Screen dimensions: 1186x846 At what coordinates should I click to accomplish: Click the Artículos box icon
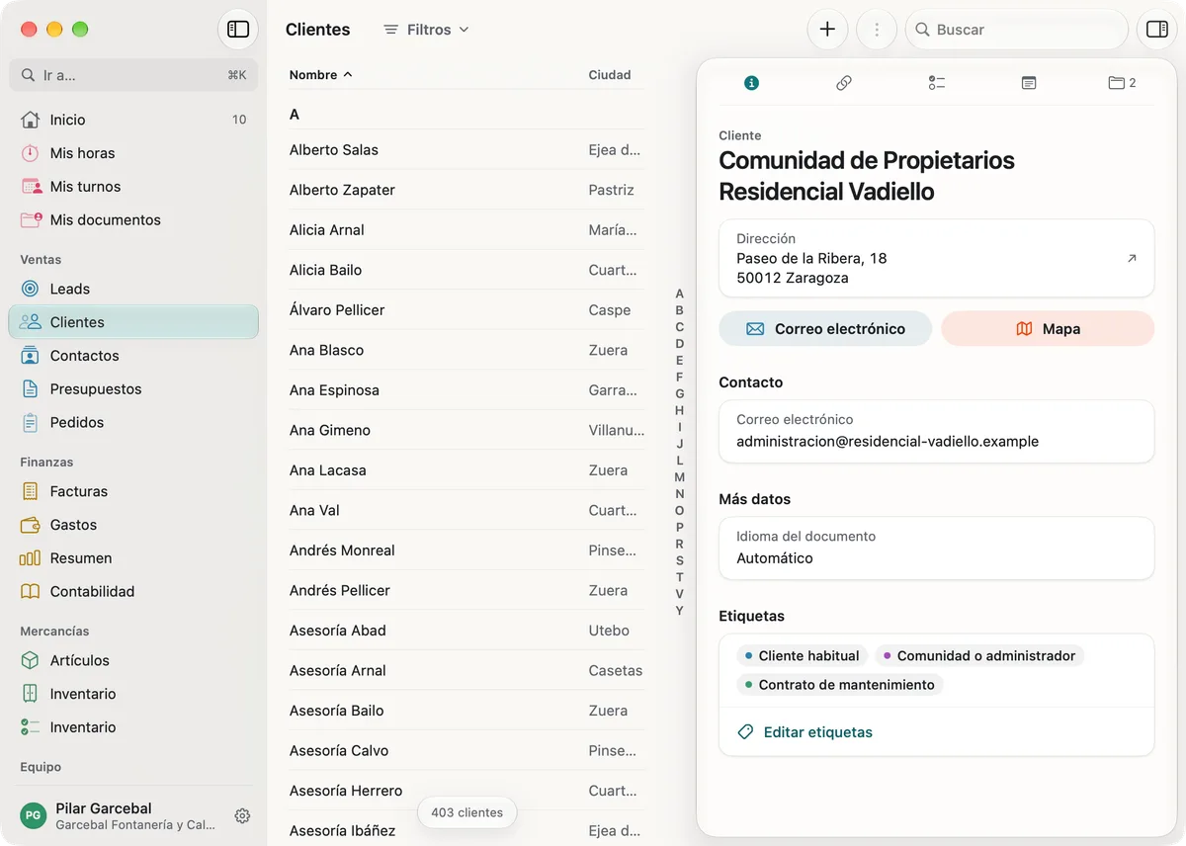[31, 660]
